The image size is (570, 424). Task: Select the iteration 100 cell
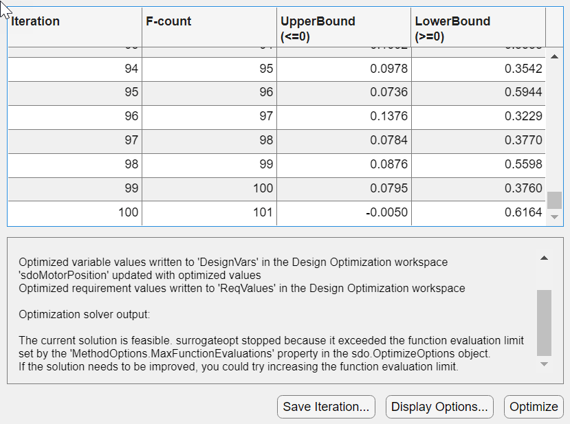(x=75, y=212)
